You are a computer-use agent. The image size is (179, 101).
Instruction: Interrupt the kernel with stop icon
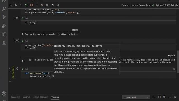(x=32, y=5)
